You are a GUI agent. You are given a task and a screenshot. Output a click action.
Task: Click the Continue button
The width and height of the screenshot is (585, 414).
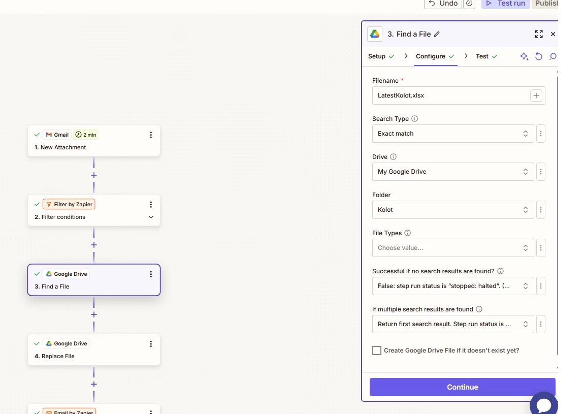(462, 387)
